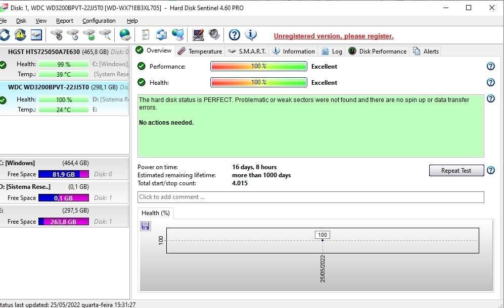This screenshot has width=504, height=308.
Task: Switch to the S.M.A.R.T. tab
Action: 247,52
